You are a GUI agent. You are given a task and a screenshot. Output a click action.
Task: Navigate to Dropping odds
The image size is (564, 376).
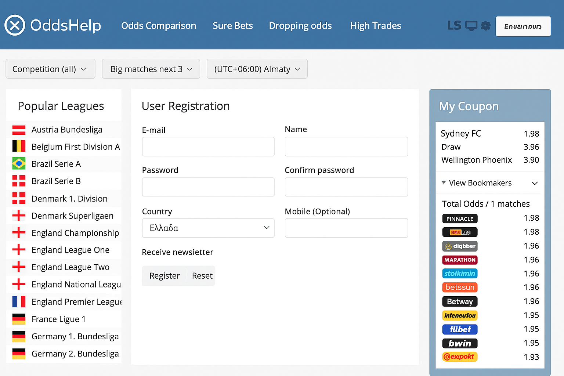[x=300, y=26]
